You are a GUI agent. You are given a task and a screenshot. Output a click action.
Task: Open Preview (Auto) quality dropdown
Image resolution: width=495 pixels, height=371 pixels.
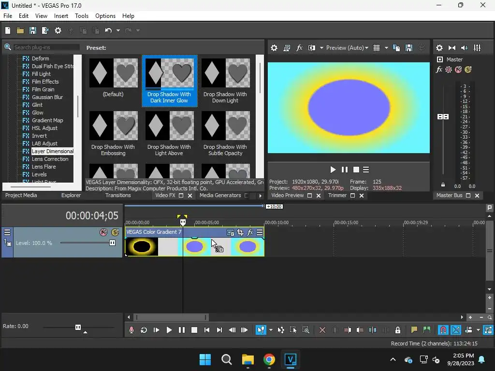347,48
